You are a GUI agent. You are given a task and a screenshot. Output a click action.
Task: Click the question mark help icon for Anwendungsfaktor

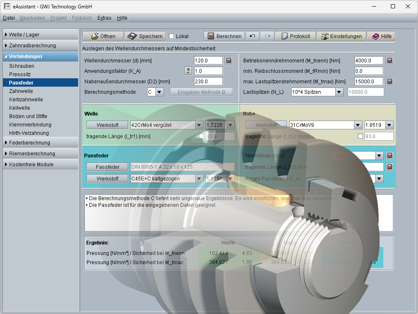pos(188,71)
